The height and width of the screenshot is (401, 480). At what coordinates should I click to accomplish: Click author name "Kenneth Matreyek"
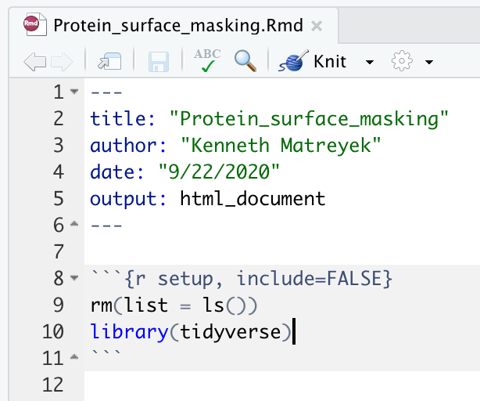pos(281,146)
